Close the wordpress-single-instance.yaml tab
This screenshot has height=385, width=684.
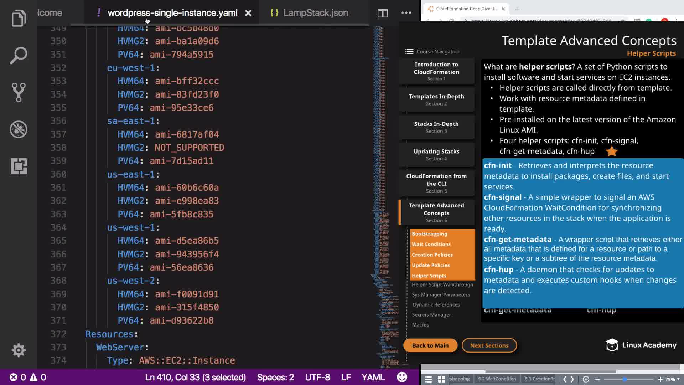(248, 13)
